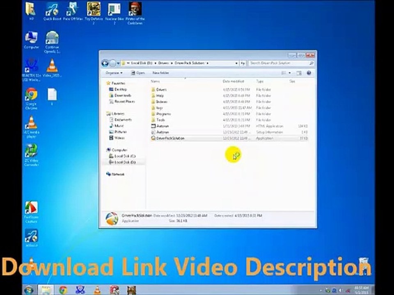394x295 pixels.
Task: Click Favorites in the navigation pane
Action: (118, 83)
